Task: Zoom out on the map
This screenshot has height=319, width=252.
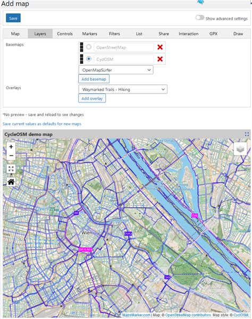Action: 11,156
